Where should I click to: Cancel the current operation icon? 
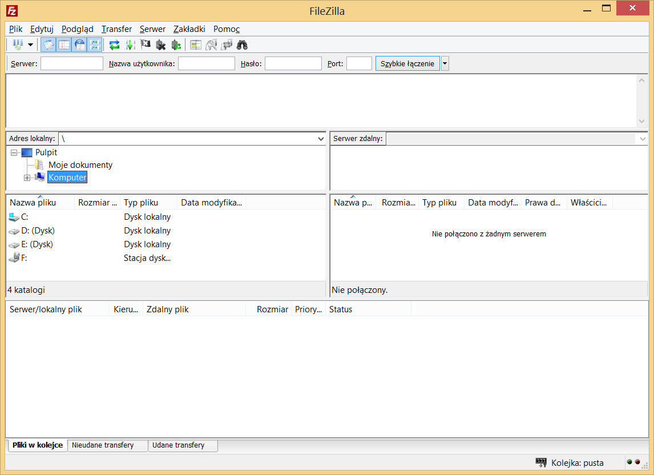point(145,45)
